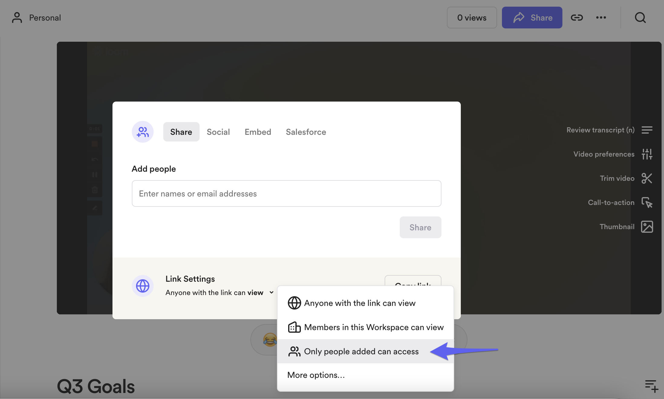
Task: Open the Salesforce tab
Action: (x=306, y=132)
